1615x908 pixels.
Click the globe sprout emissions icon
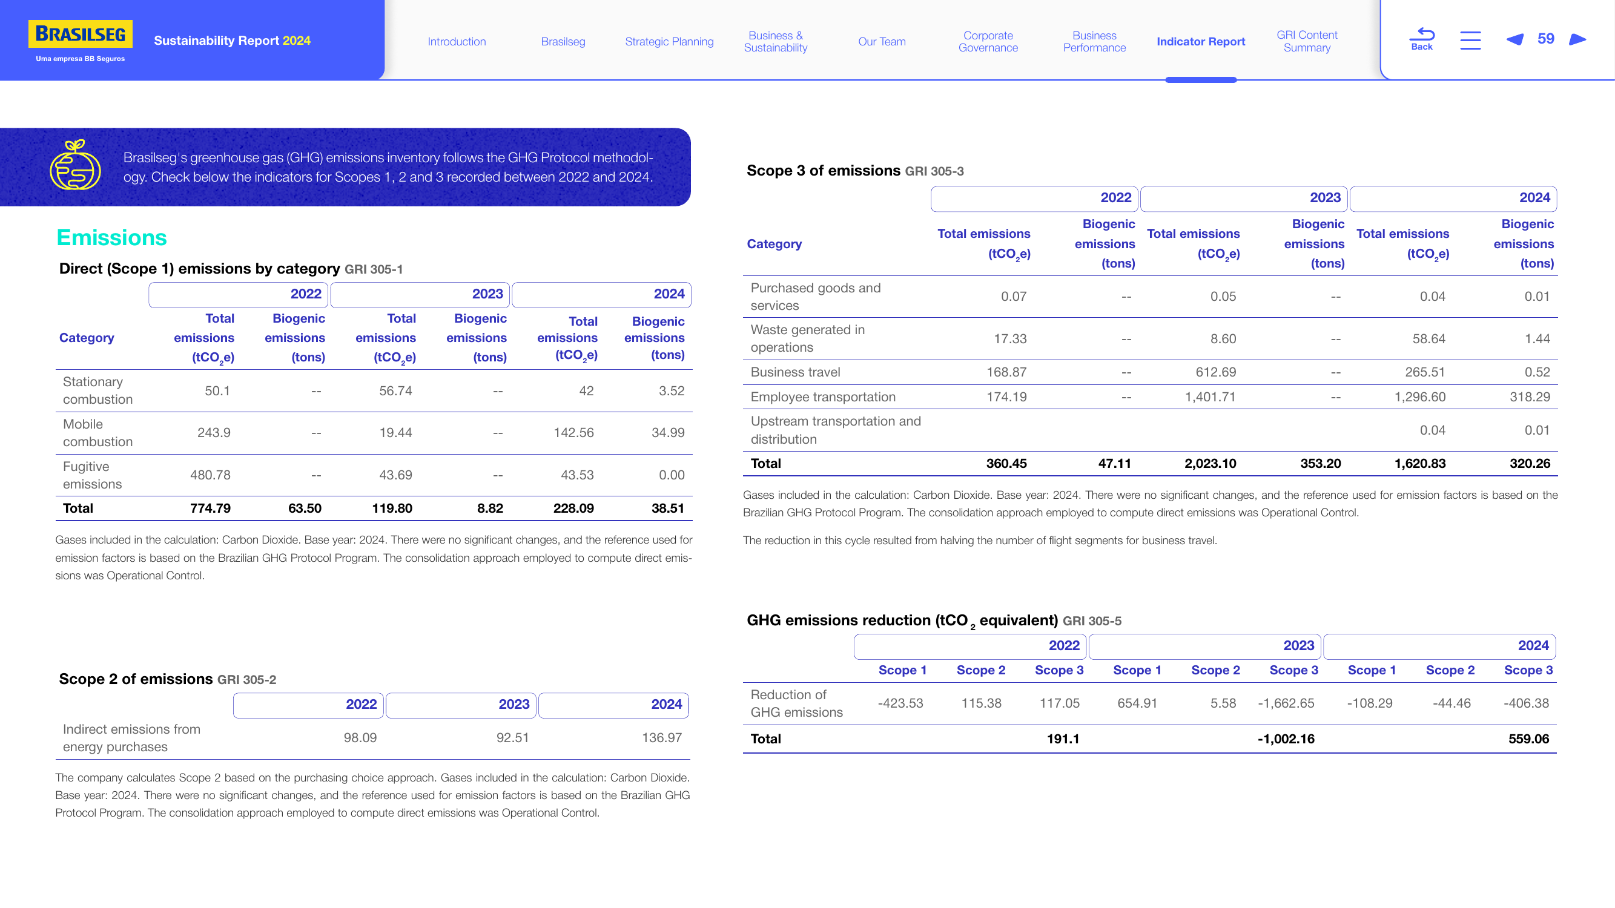[x=75, y=165]
